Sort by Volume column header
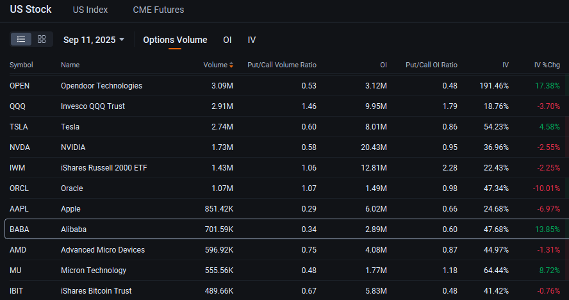 (x=215, y=65)
